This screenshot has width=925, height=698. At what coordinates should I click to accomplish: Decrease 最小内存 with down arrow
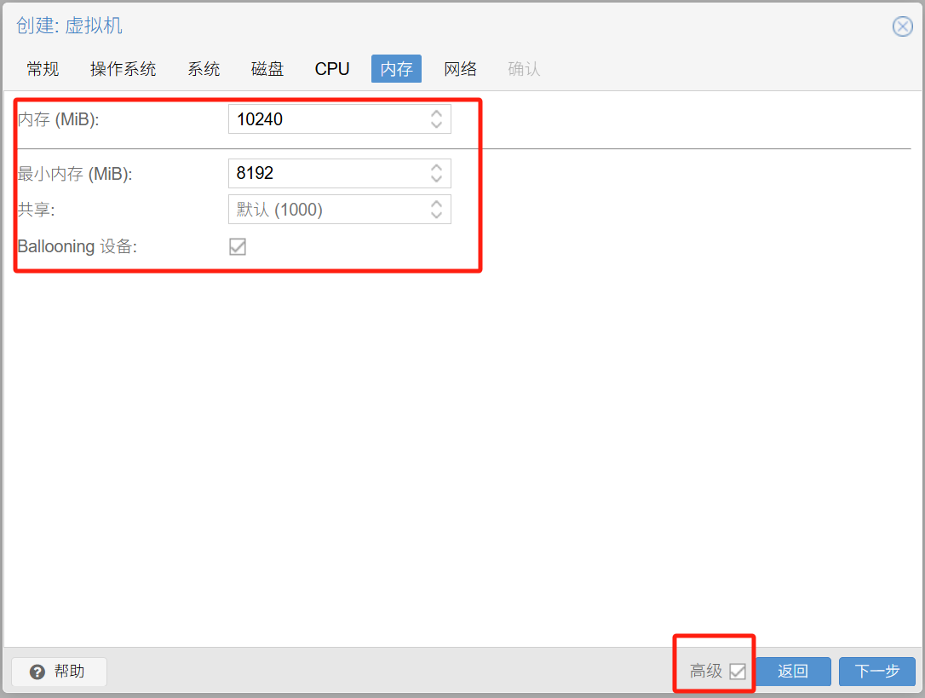437,179
